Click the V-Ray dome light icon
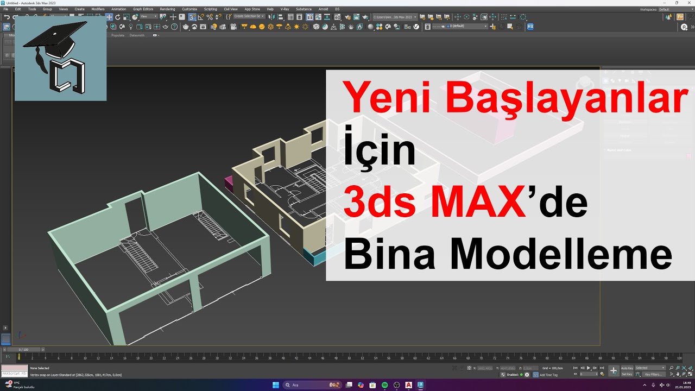This screenshot has height=391, width=695. pos(253,27)
